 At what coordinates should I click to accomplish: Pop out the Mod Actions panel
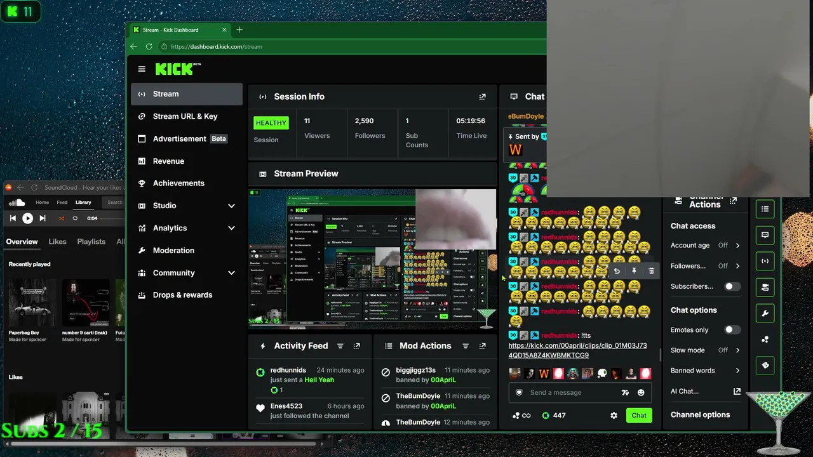[483, 346]
